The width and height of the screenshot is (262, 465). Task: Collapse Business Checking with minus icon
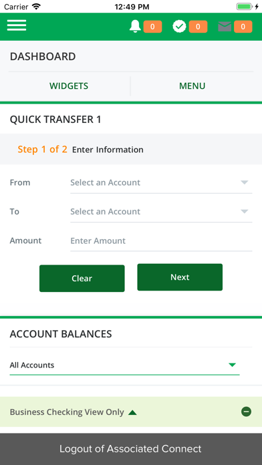coord(246,412)
